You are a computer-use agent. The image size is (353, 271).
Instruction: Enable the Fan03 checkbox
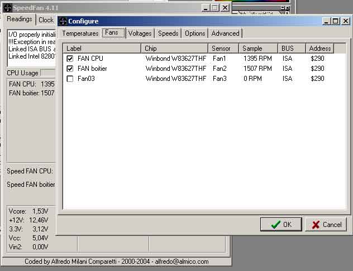(x=70, y=79)
